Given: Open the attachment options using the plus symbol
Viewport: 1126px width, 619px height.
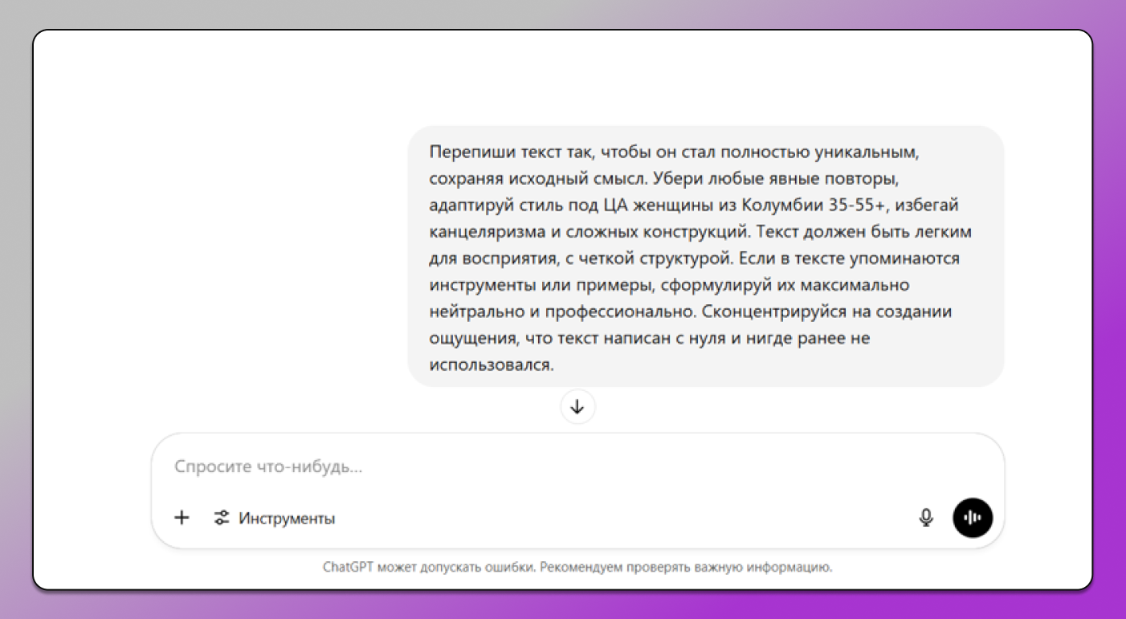Looking at the screenshot, I should coord(182,518).
